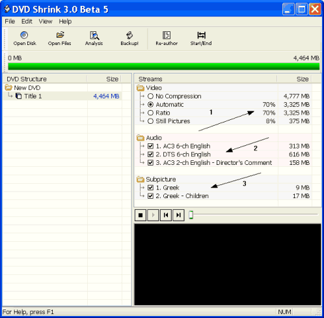Uncheck the DTS 6-ch English audio stream

point(150,154)
